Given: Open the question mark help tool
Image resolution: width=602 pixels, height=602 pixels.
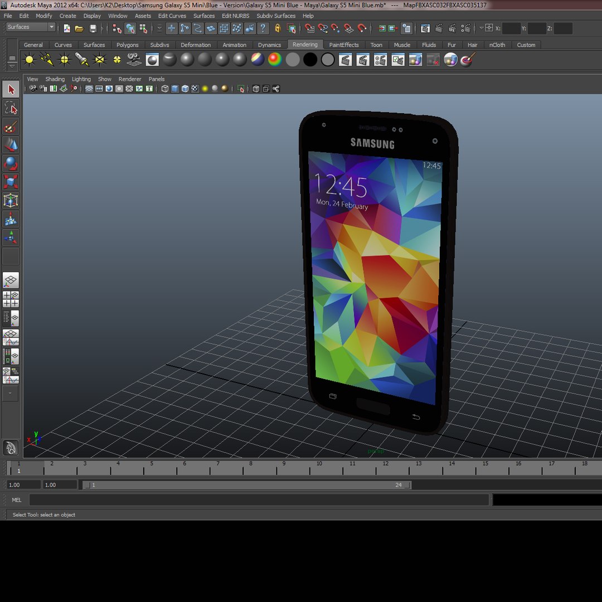Looking at the screenshot, I should 263,28.
